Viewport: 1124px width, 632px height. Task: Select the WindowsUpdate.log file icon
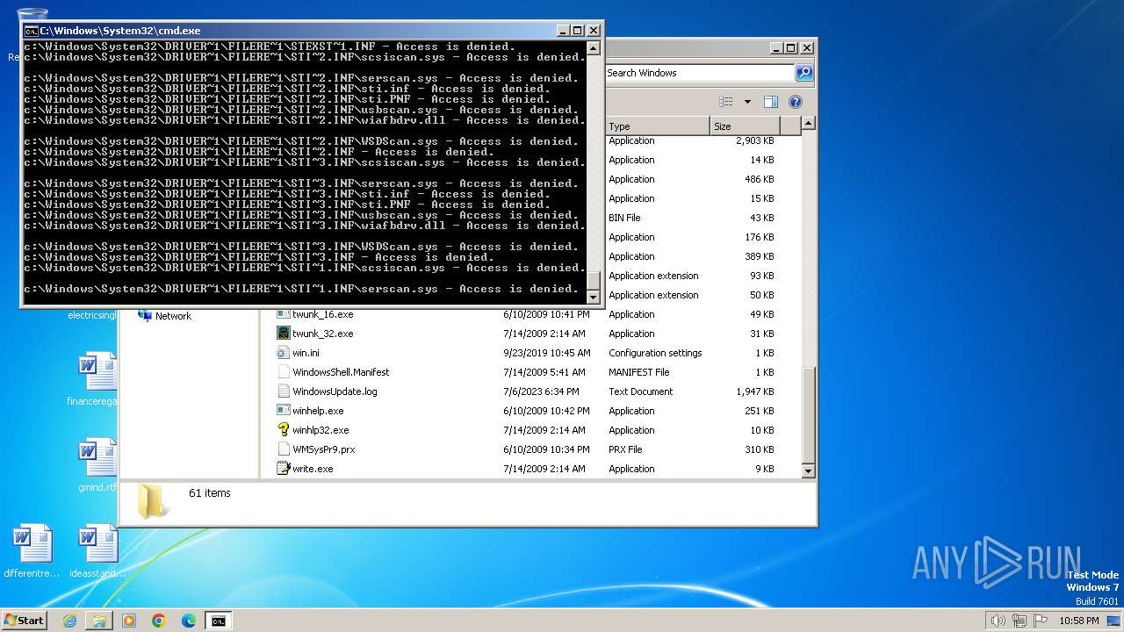tap(283, 391)
